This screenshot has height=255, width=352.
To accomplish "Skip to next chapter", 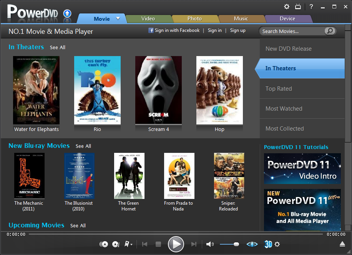I will pyautogui.click(x=194, y=244).
